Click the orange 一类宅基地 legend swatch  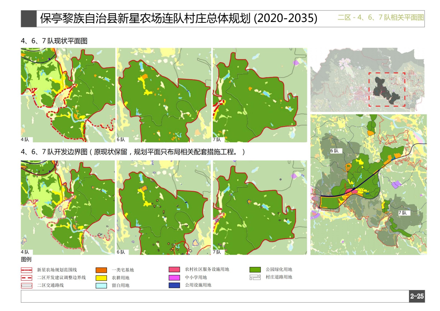pyautogui.click(x=101, y=270)
